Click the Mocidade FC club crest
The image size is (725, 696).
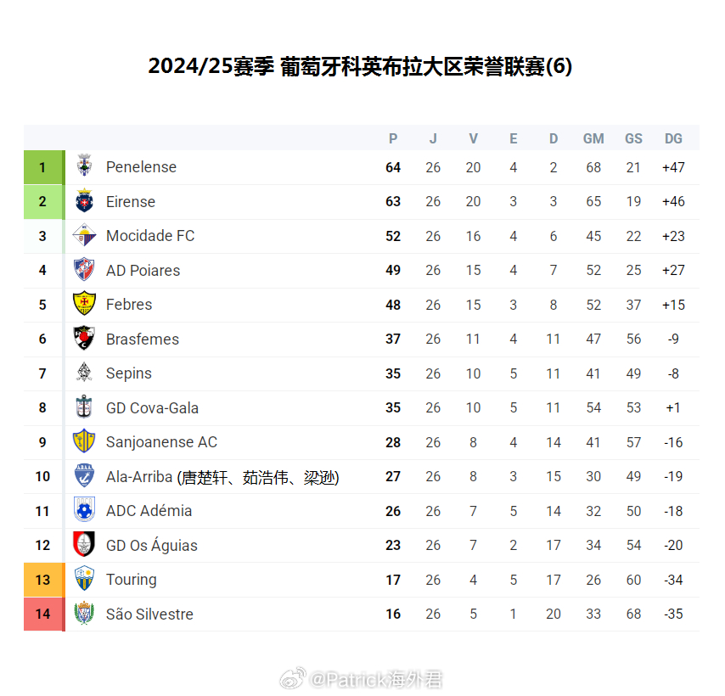coord(84,235)
